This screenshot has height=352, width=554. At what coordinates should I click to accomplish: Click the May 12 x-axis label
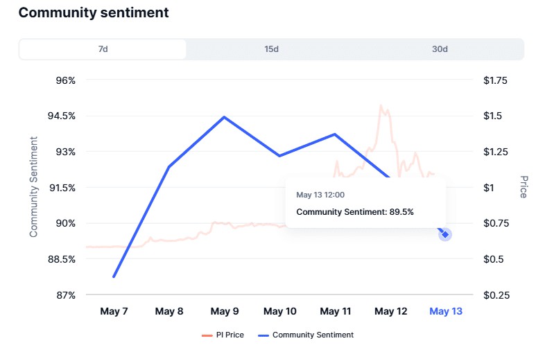(391, 311)
